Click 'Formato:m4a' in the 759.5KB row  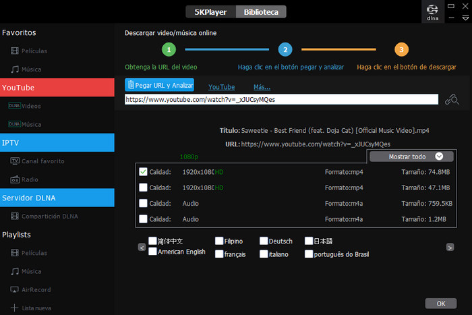coord(344,203)
